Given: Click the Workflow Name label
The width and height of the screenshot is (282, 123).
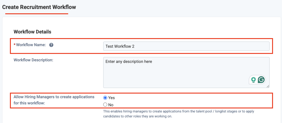Looking at the screenshot, I should click(31, 45).
